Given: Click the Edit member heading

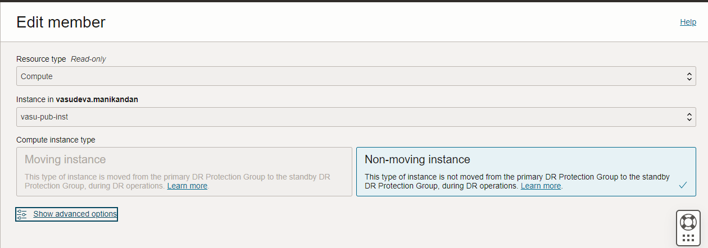Looking at the screenshot, I should coord(61,22).
